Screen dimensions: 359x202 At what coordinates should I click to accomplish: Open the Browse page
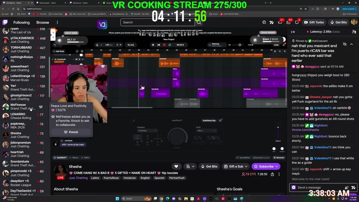[x=43, y=22]
